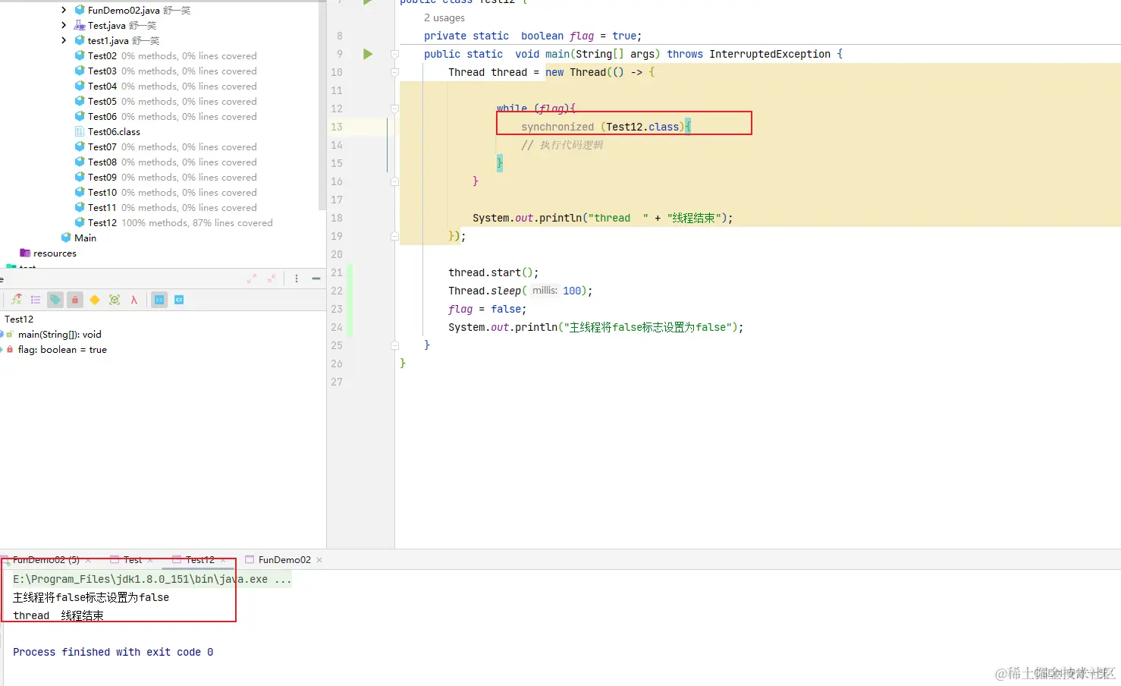Click 'Process finished with exit code 0' text
This screenshot has height=686, width=1121.
pyautogui.click(x=113, y=652)
